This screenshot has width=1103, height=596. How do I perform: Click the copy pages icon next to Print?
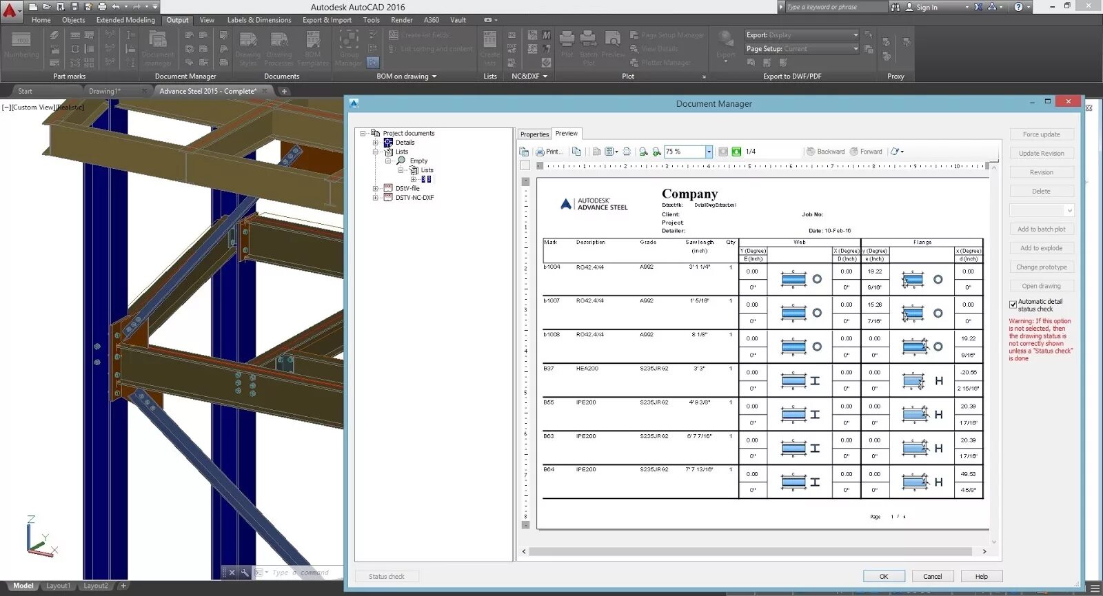coord(576,152)
